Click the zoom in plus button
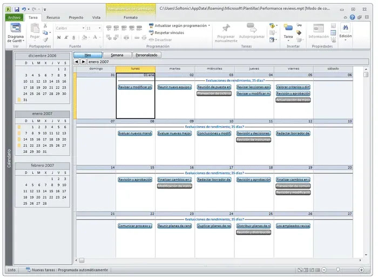This screenshot has height=278, width=378. 361,270
